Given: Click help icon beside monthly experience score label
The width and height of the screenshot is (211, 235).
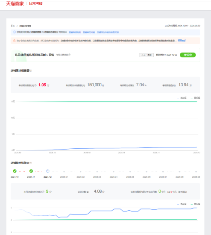Looking at the screenshot, I should point(43,192).
